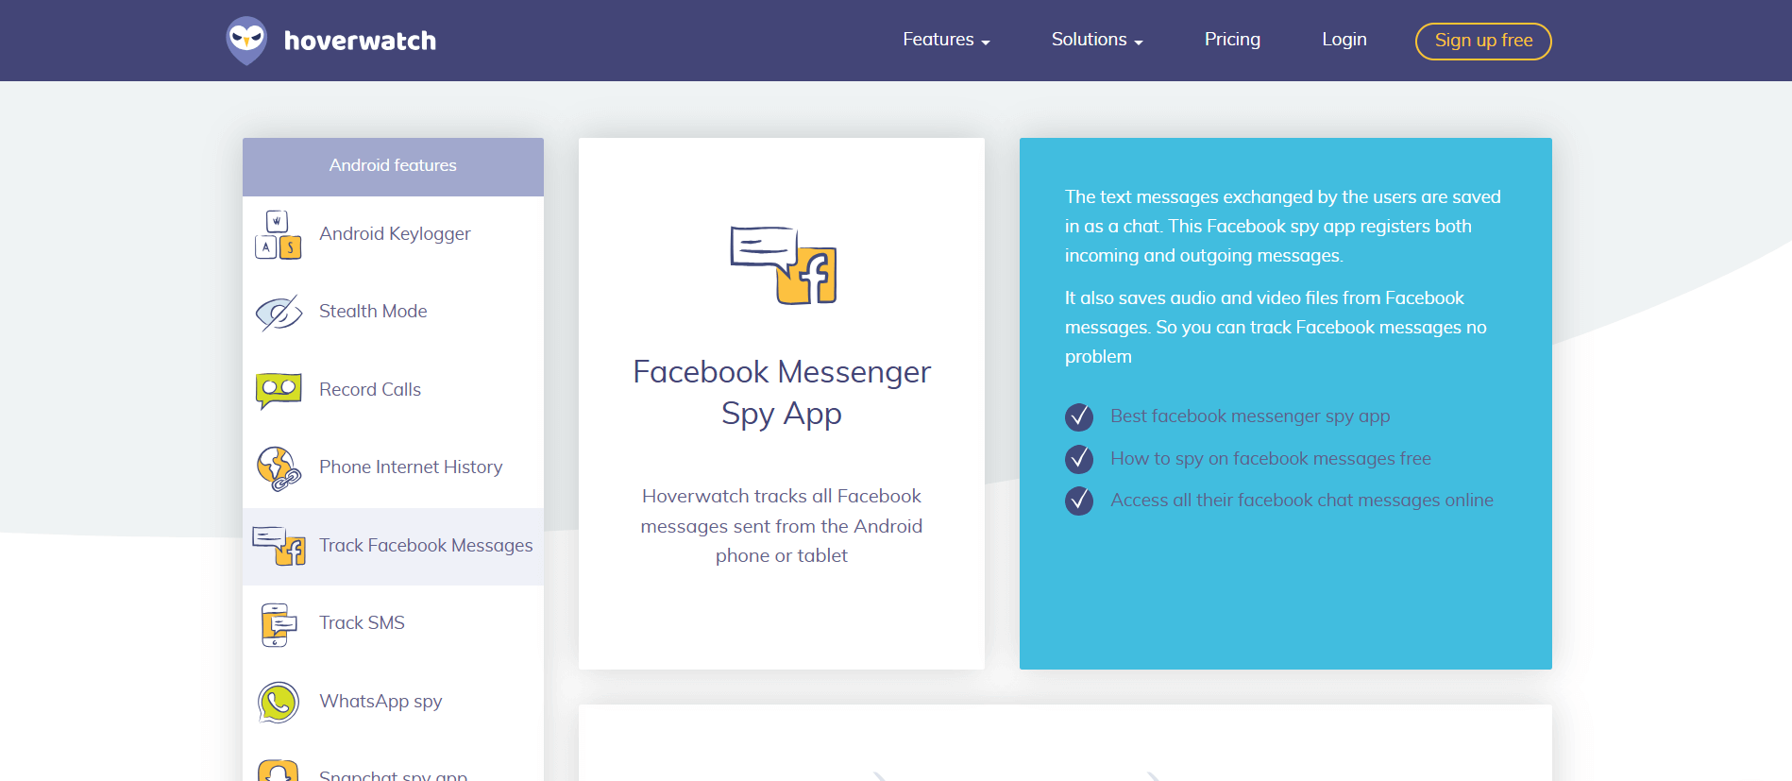This screenshot has width=1792, height=781.
Task: Click the Record Calls voicemail bubble icon
Action: click(x=279, y=390)
